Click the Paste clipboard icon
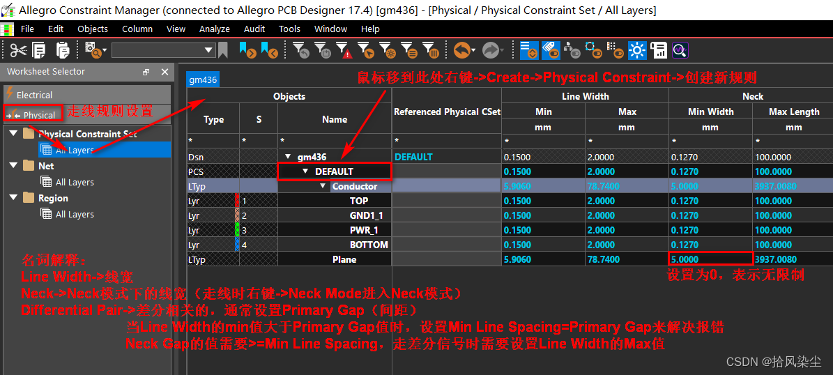 [63, 50]
